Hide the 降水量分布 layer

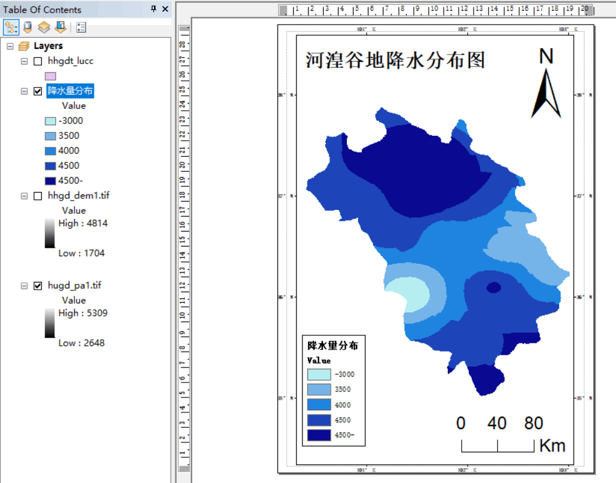(38, 91)
